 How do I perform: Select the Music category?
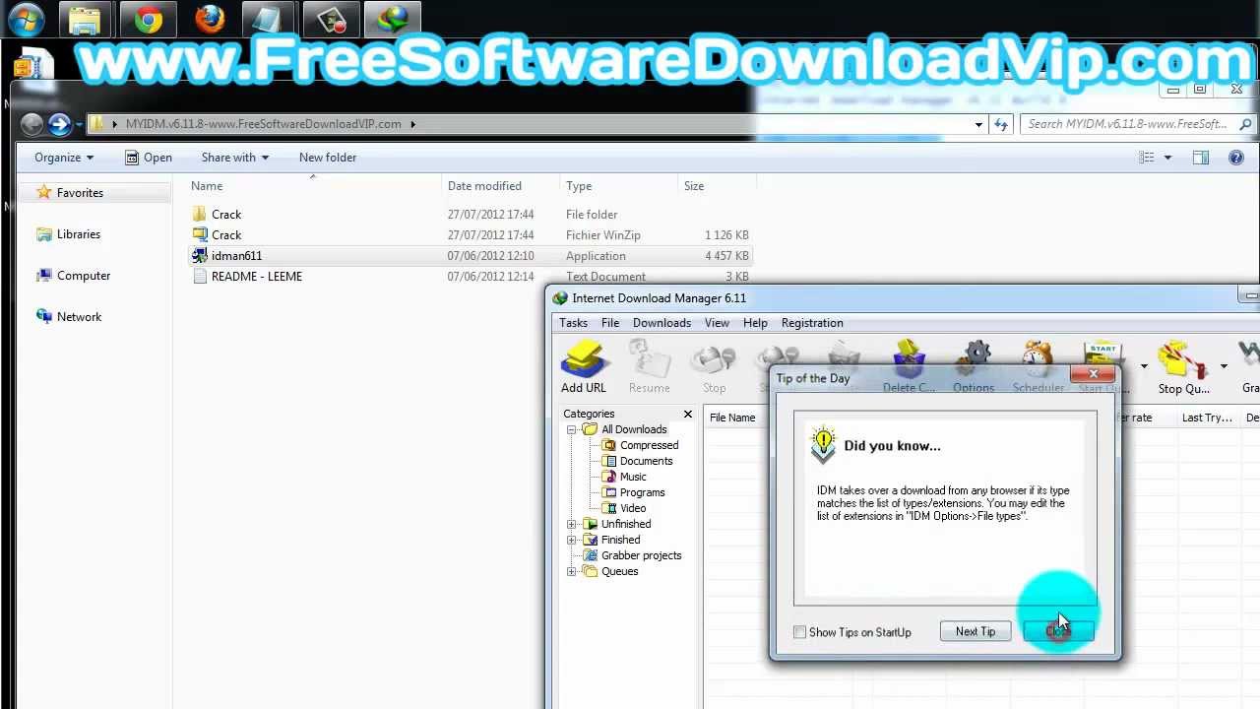tap(633, 478)
